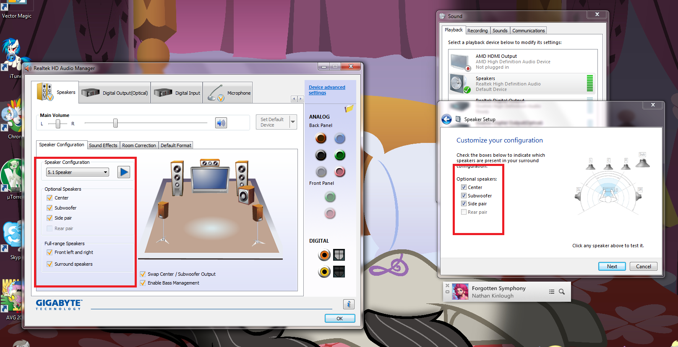This screenshot has width=678, height=347.
Task: Click Forgotten Symphony track title
Action: [x=498, y=288]
